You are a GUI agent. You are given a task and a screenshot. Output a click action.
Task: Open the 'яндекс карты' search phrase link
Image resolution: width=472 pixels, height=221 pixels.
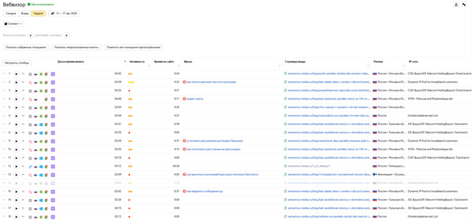(195, 99)
